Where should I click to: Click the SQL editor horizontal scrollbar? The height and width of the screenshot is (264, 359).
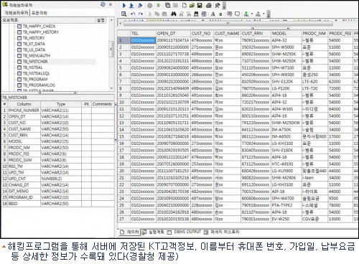pos(228,24)
